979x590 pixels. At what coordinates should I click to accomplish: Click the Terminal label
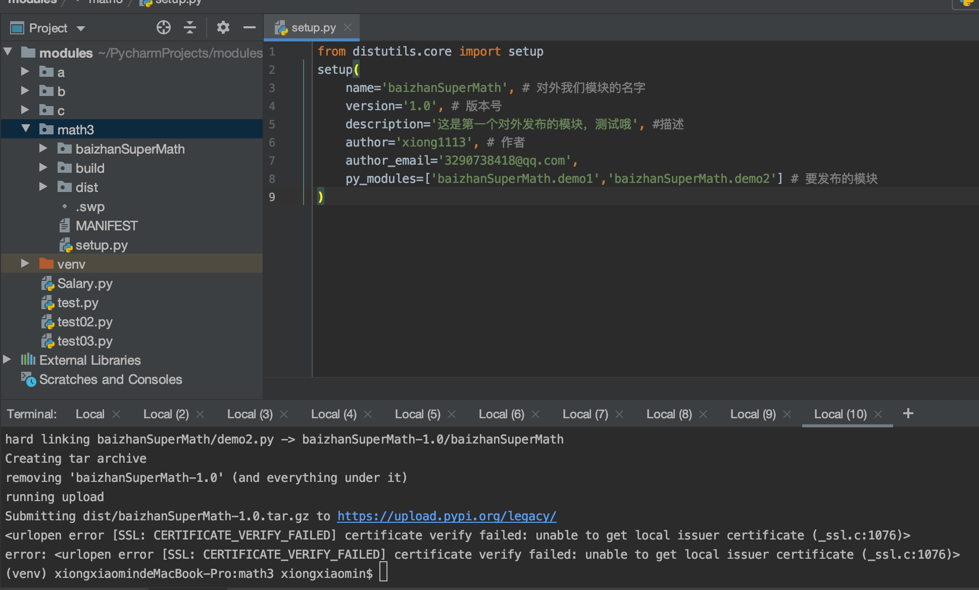[31, 414]
